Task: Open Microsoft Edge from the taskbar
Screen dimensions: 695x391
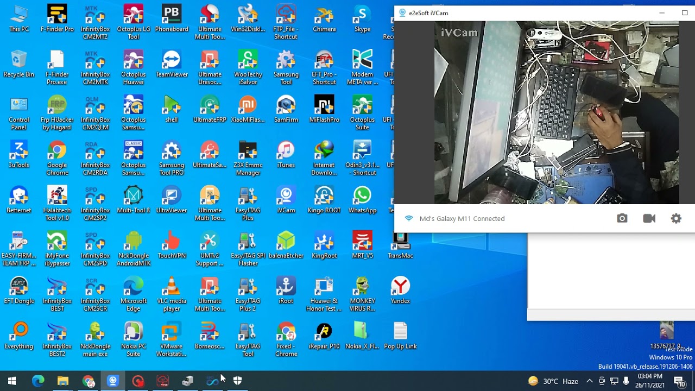Action: point(37,381)
